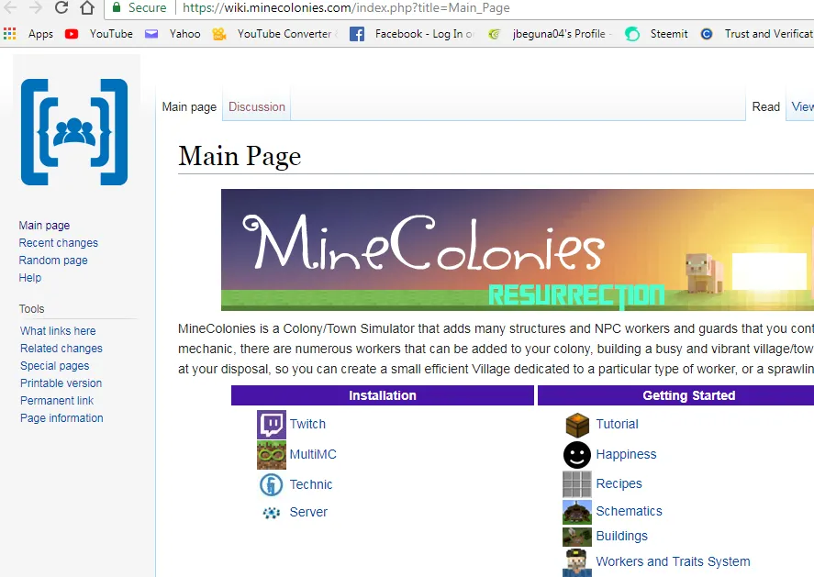Click the Schematics hut icon
The width and height of the screenshot is (814, 577).
[577, 512]
